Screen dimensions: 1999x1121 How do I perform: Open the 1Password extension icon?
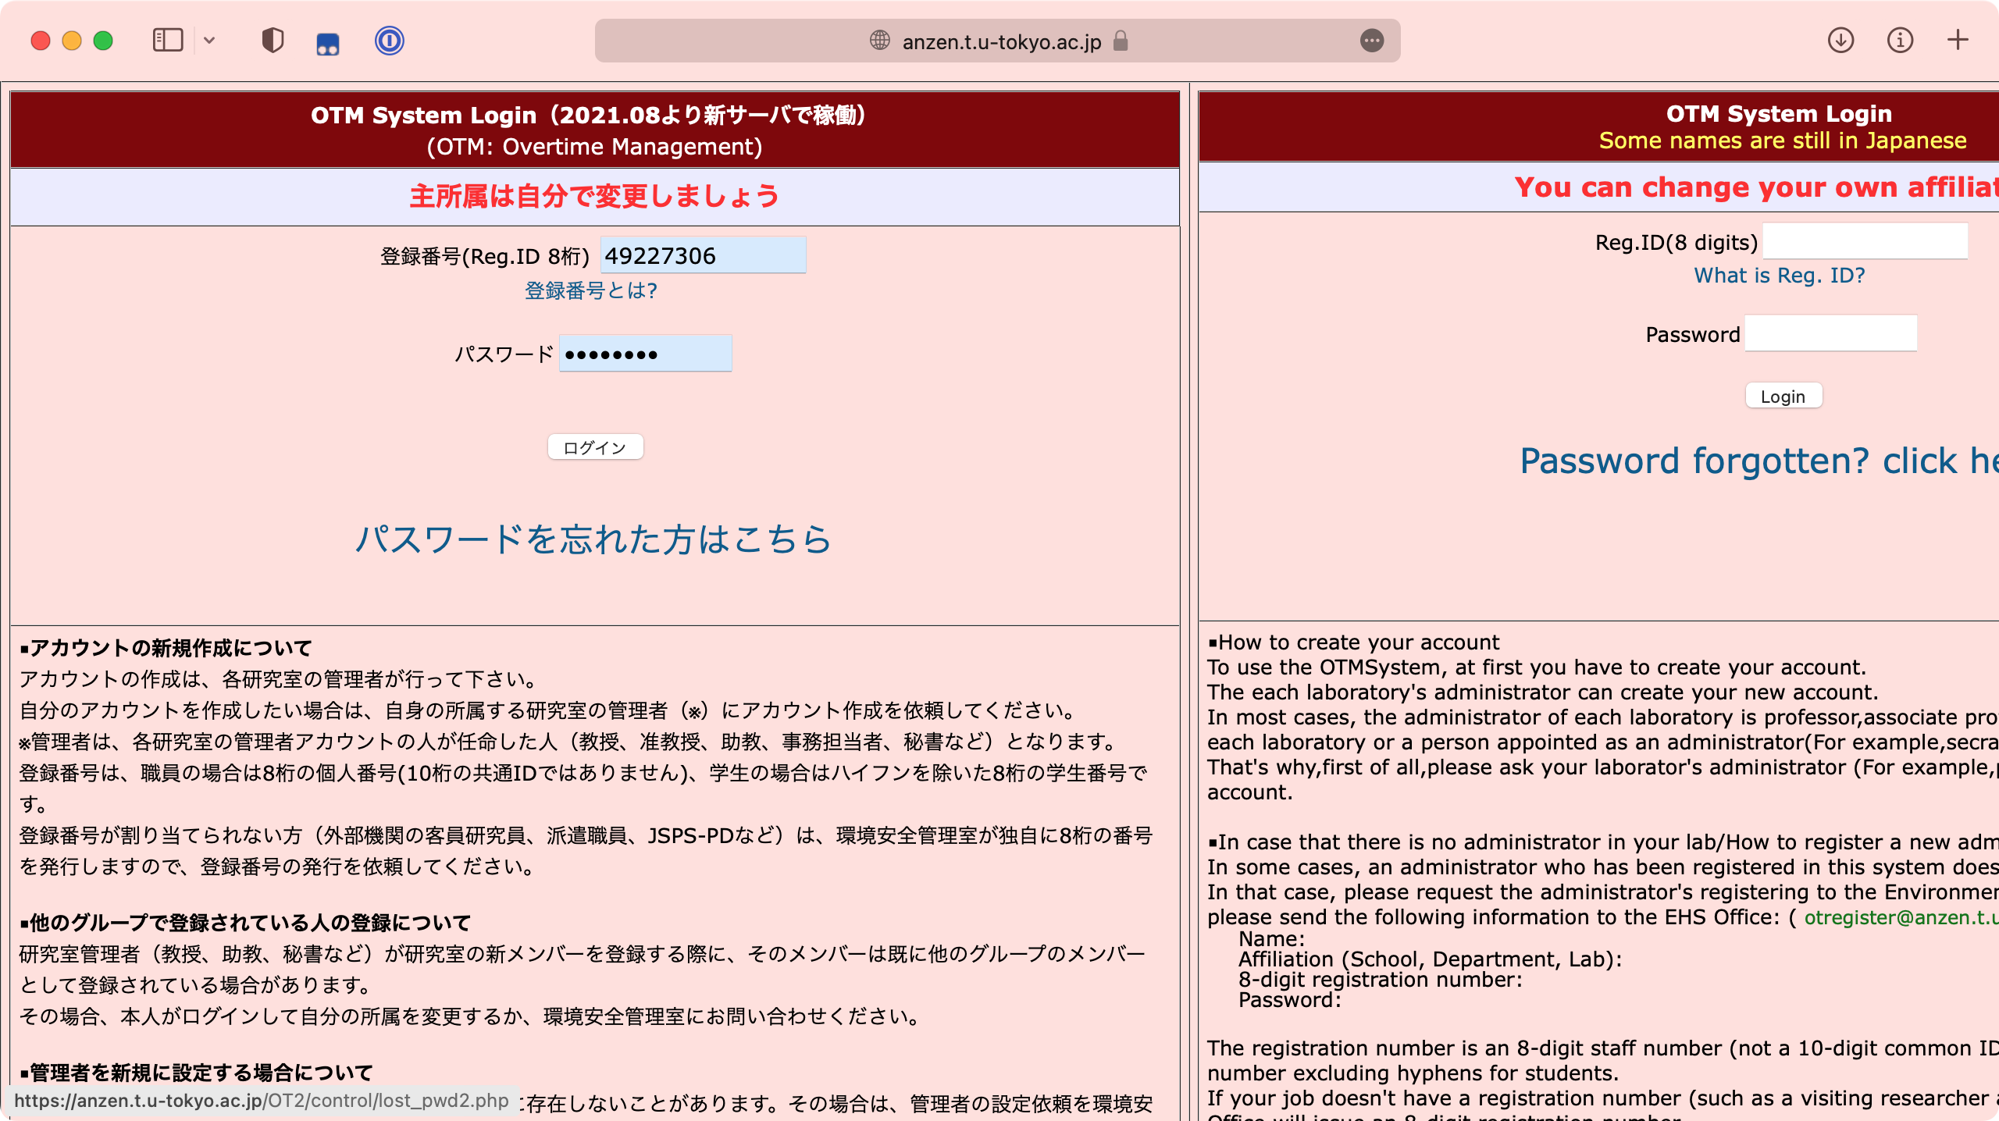point(389,41)
